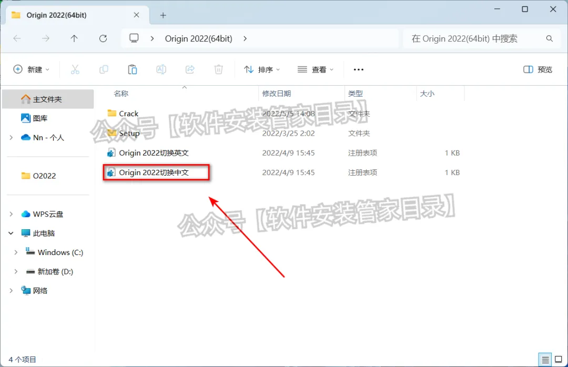Open 图库 Gallery in sidebar
This screenshot has height=367, width=568.
tap(34, 118)
